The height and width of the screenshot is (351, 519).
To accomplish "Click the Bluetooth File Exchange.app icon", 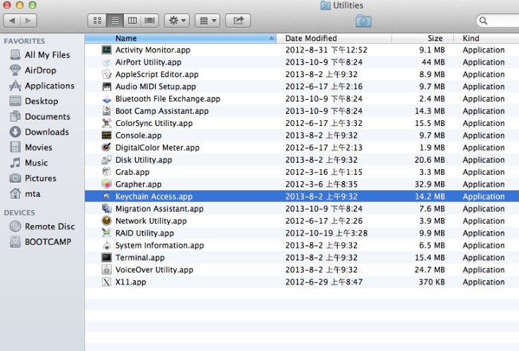I will (x=107, y=99).
